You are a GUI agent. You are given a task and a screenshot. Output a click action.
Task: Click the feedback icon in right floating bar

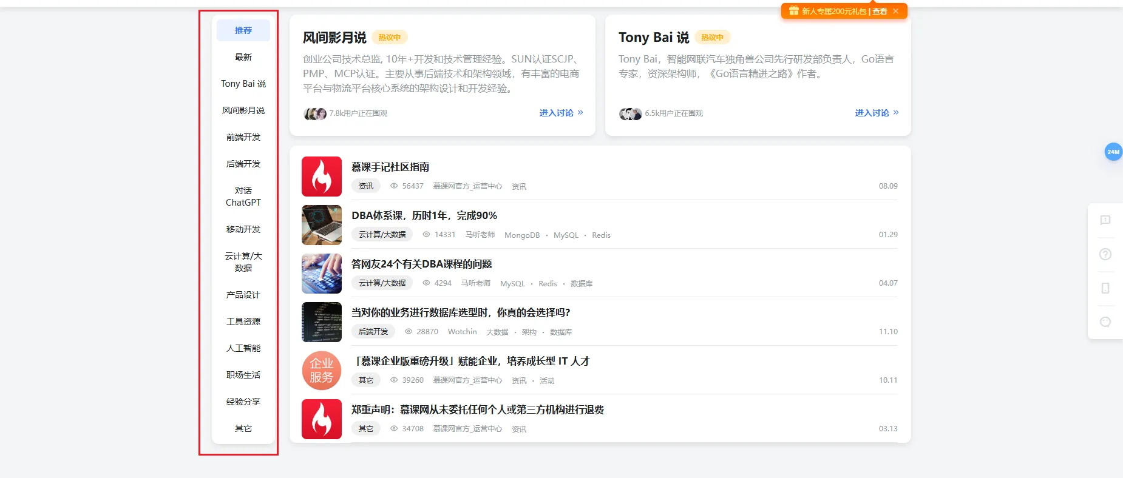(1105, 220)
